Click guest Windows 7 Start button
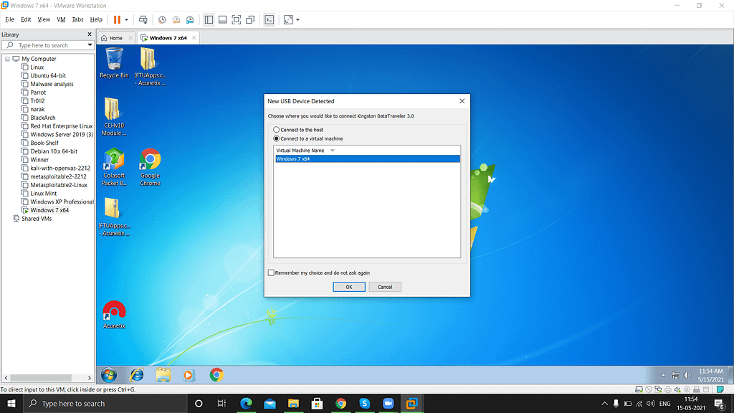The width and height of the screenshot is (734, 413). [109, 375]
